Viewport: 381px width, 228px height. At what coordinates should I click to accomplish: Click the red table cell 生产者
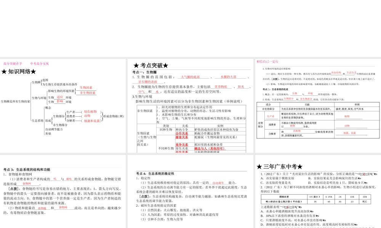271,116
